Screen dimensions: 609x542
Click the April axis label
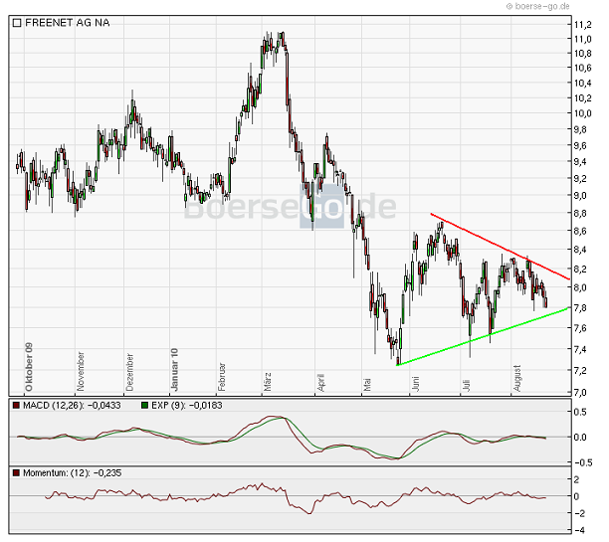[320, 382]
